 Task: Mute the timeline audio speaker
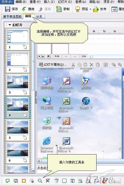coord(49,56)
